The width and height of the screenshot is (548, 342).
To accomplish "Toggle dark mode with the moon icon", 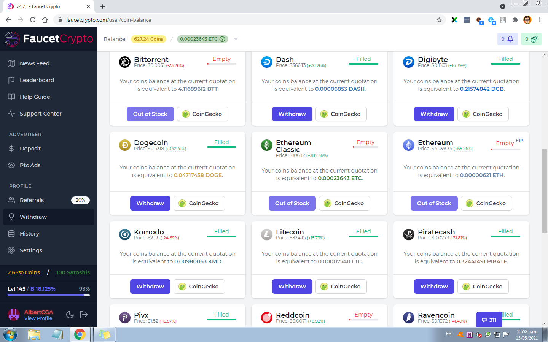I will point(70,315).
